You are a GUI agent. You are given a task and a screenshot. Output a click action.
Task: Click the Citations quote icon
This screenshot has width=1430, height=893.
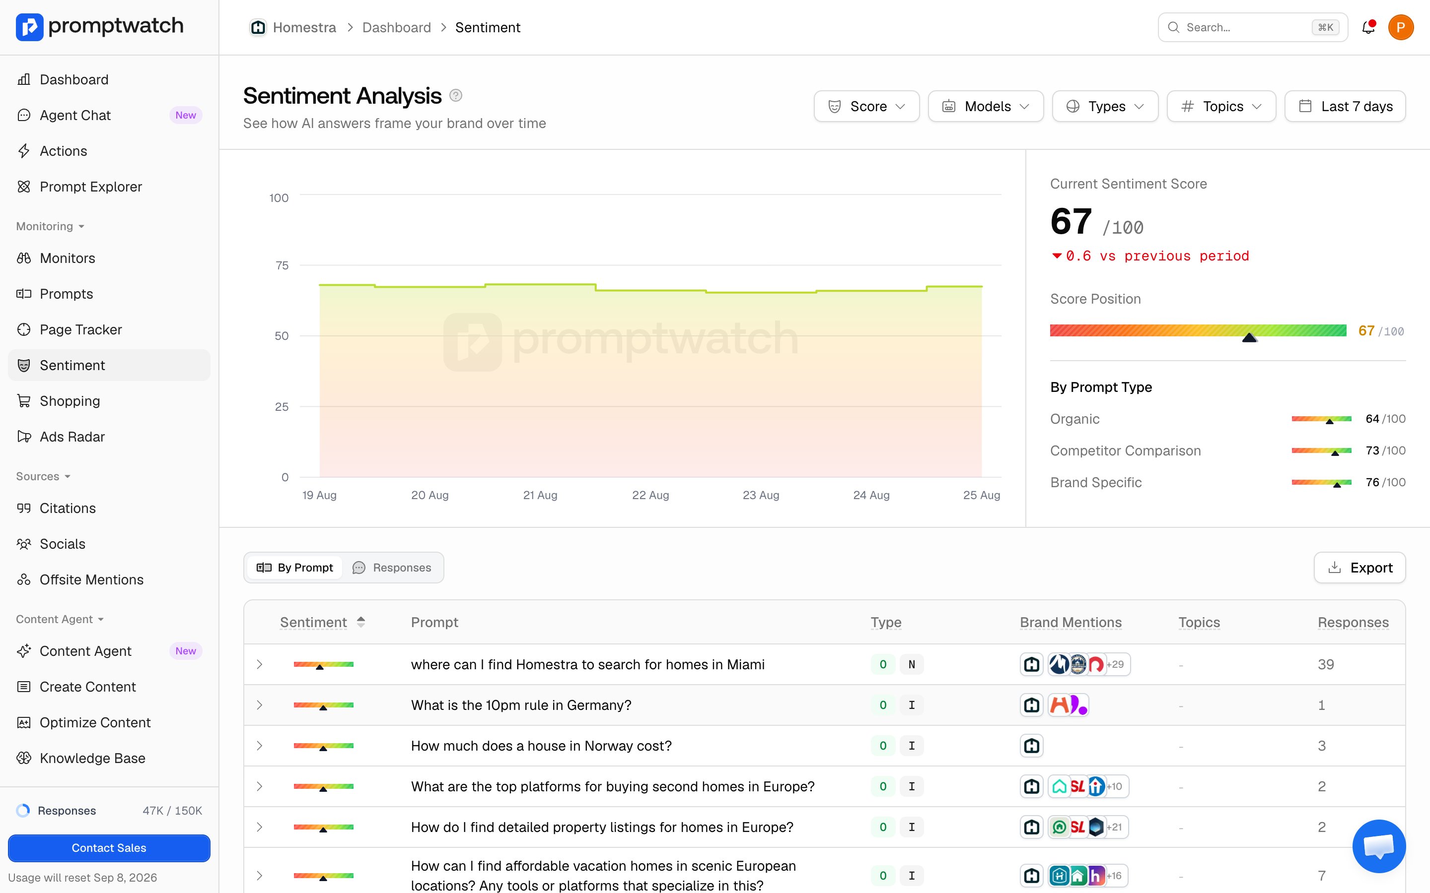pyautogui.click(x=24, y=508)
